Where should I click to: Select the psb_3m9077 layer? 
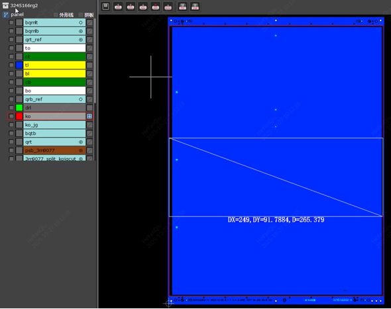[54, 150]
